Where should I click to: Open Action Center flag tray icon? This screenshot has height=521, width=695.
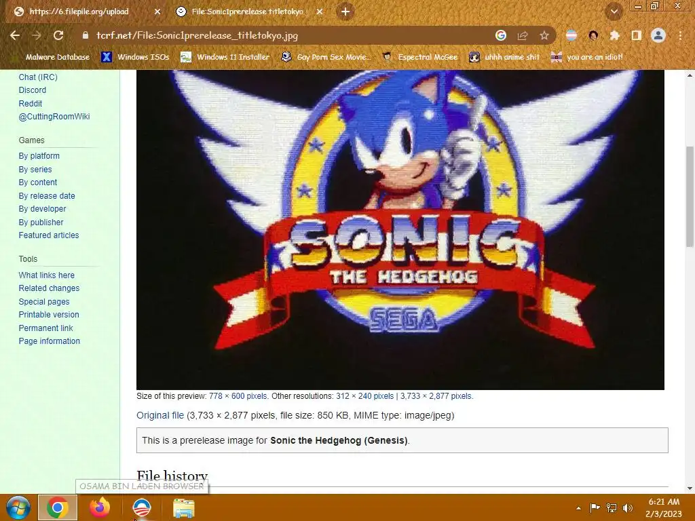click(595, 507)
